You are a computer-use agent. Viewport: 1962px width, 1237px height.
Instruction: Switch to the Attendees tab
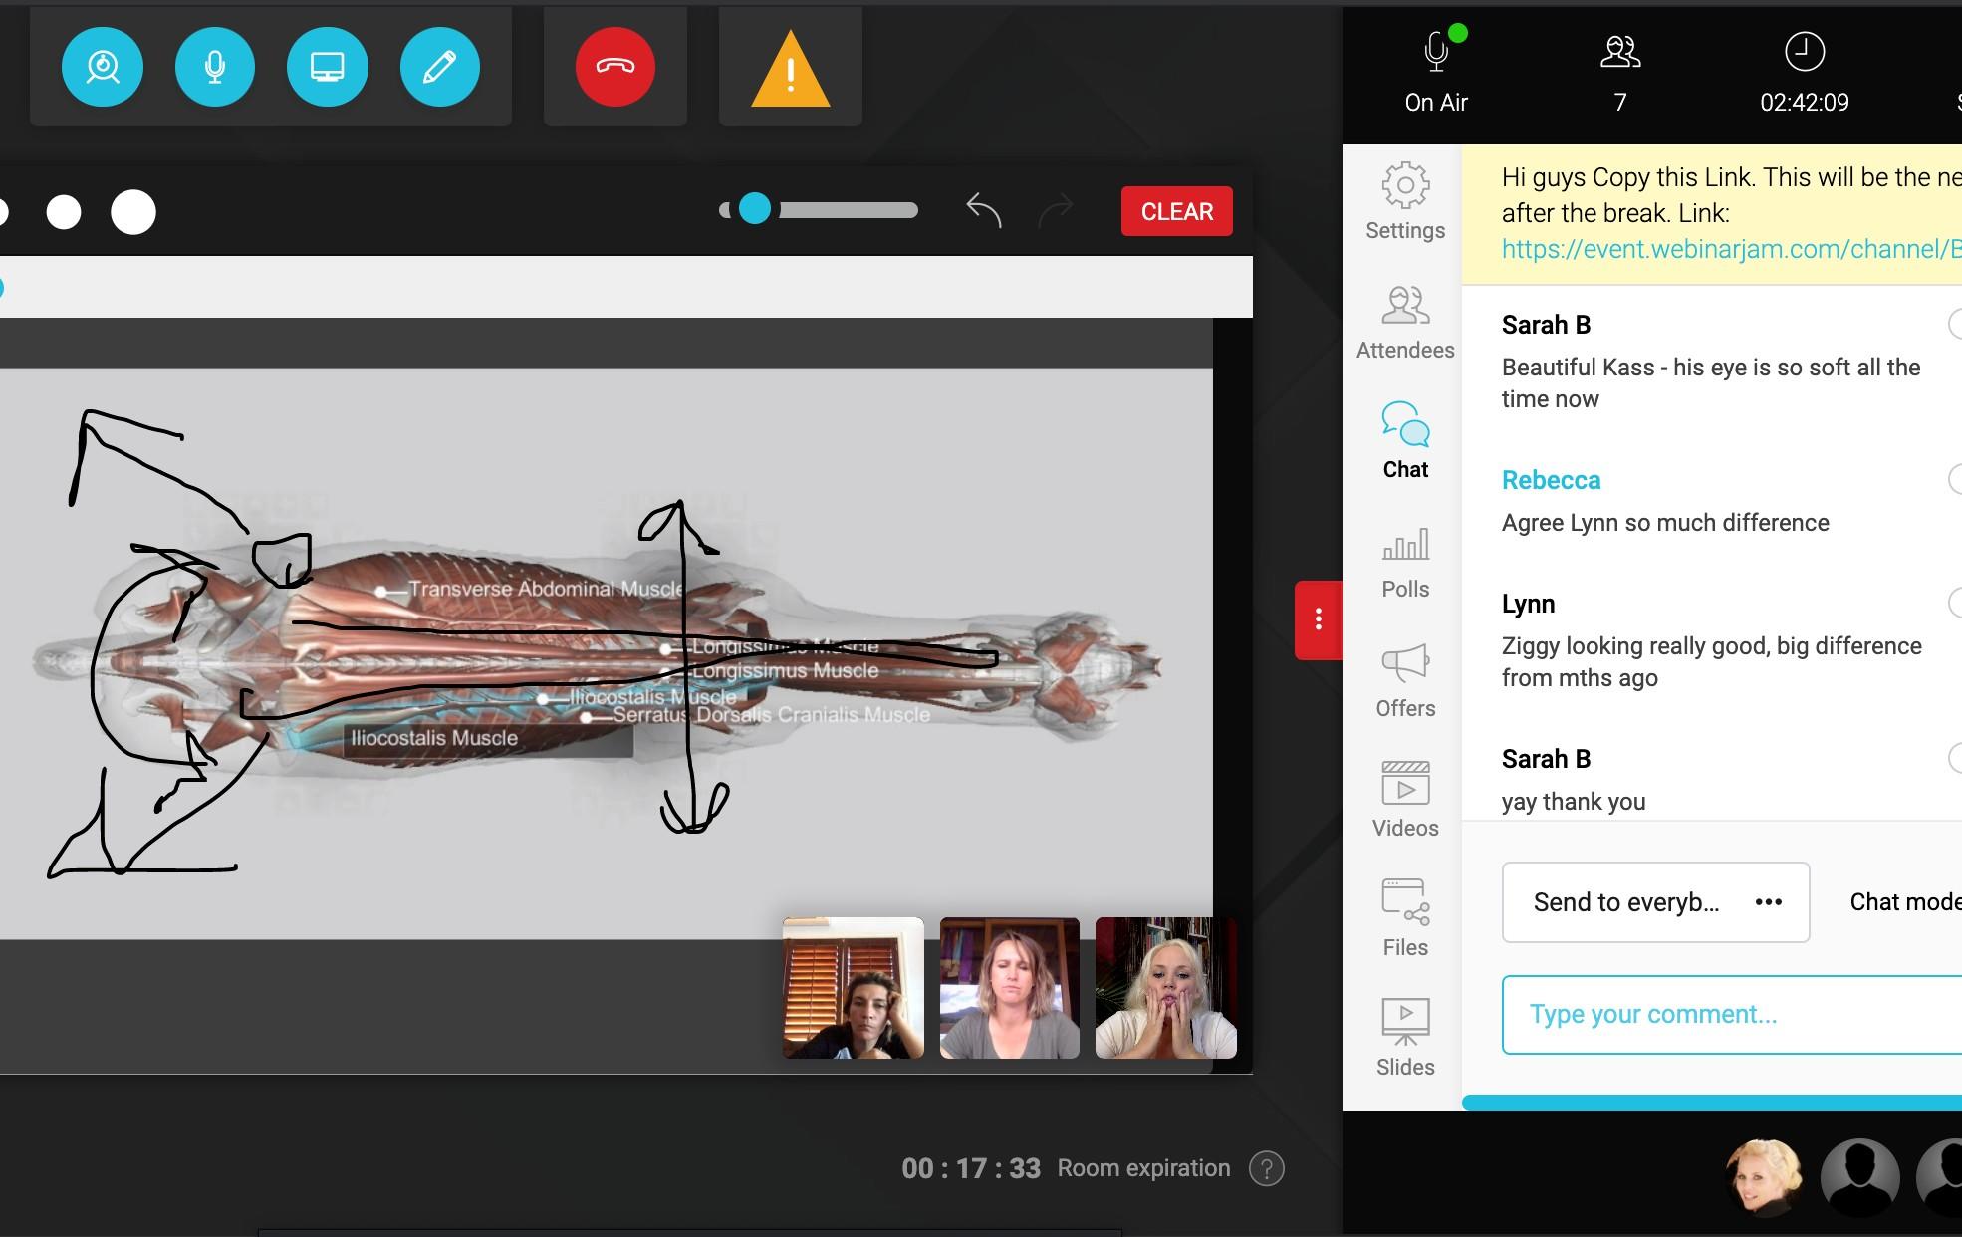(1405, 322)
